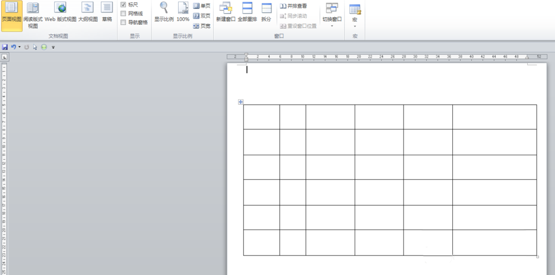This screenshot has height=275, width=555.
Task: Enable Navigation Pane (导航窗格) checkbox
Action: pyautogui.click(x=123, y=22)
